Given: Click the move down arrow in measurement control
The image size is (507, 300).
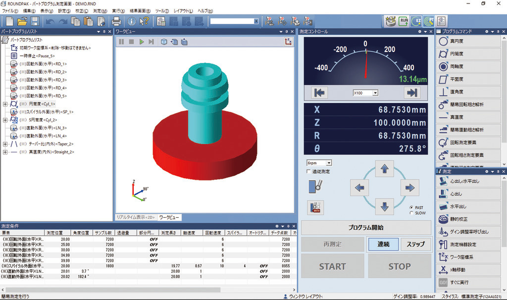Looking at the screenshot, I should (x=384, y=206).
